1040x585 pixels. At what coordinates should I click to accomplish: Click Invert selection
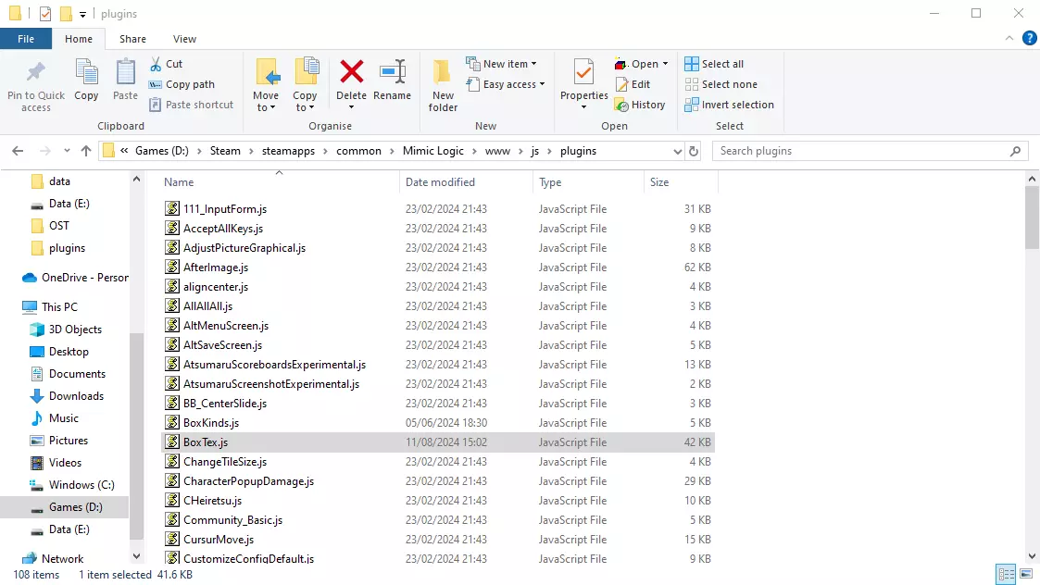click(729, 105)
